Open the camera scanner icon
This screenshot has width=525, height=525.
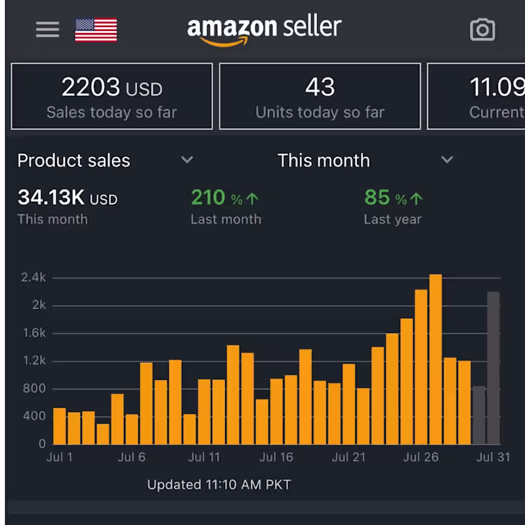pyautogui.click(x=482, y=30)
